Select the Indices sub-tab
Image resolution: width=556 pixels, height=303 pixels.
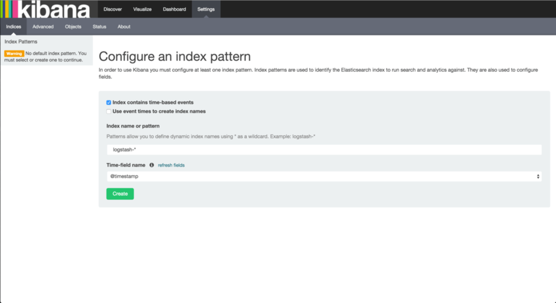point(13,27)
